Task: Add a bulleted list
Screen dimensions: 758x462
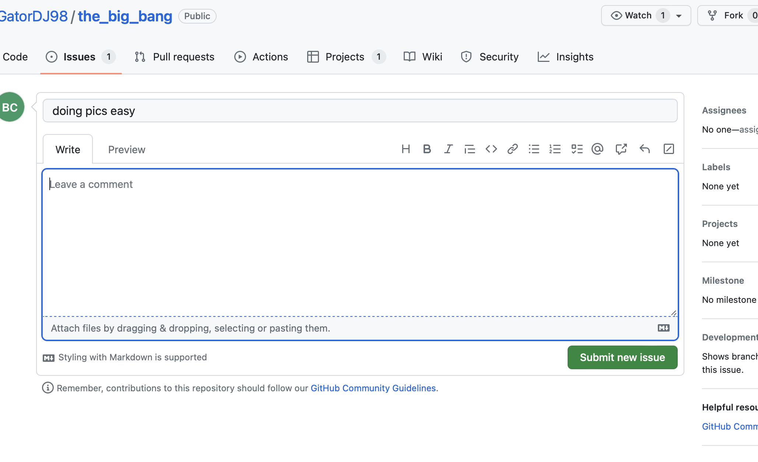Action: pyautogui.click(x=534, y=149)
